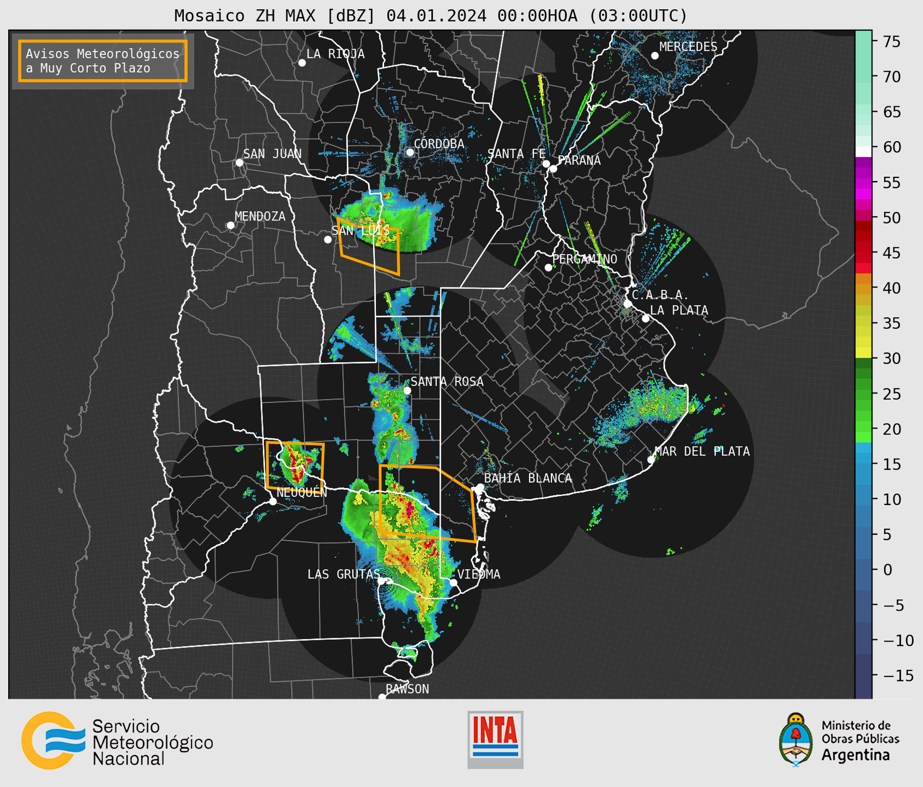Click the Ministerio de Obras Públicas emblem
The height and width of the screenshot is (787, 923).
pyautogui.click(x=796, y=740)
